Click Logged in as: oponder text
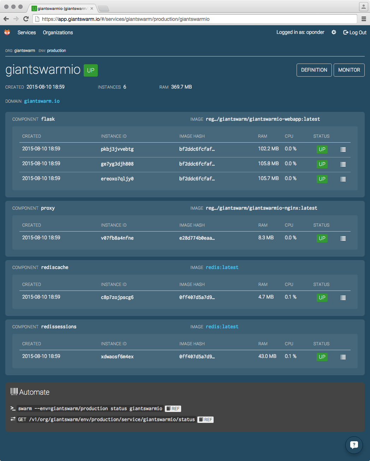The image size is (370, 461). [x=300, y=32]
